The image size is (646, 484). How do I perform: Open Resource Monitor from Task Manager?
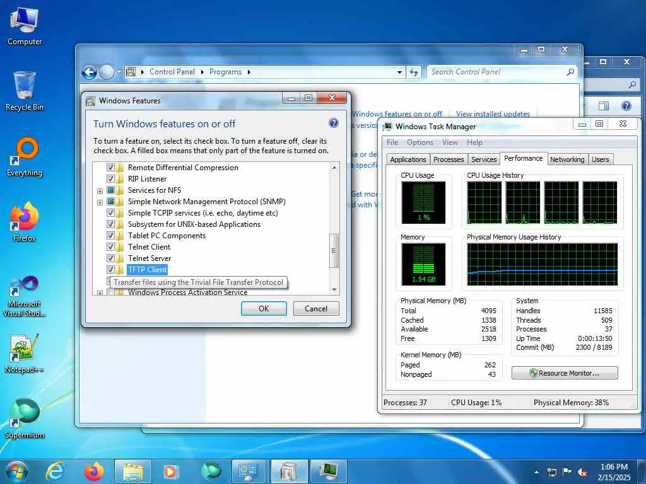click(565, 373)
